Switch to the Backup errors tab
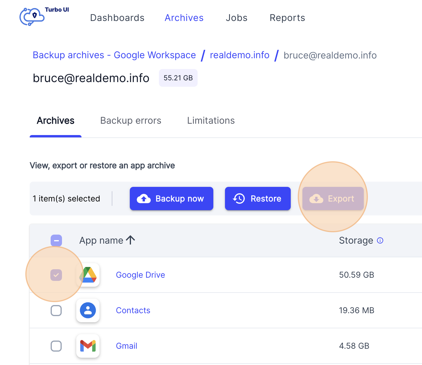The image size is (422, 365). 131,121
